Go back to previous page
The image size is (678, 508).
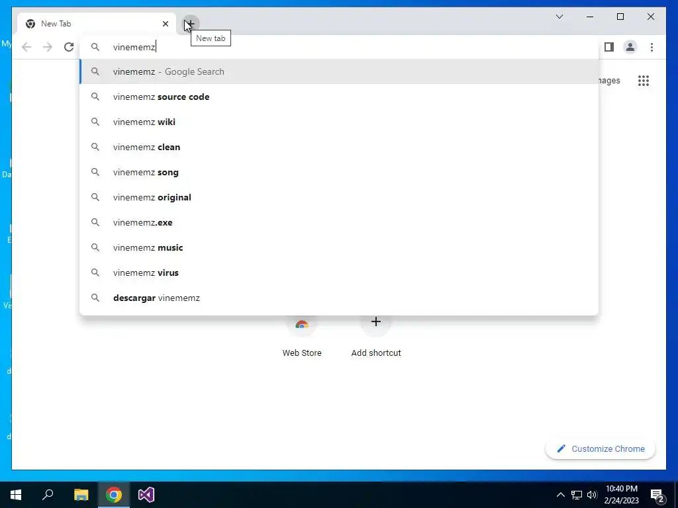(x=26, y=47)
